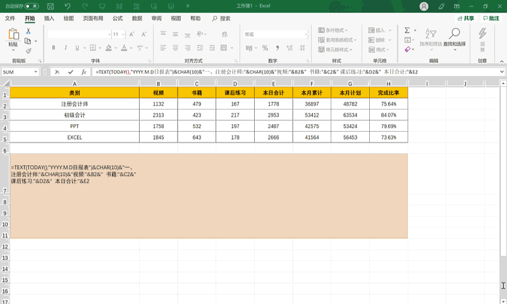
Task: Toggle Italic formatting
Action: [67, 48]
